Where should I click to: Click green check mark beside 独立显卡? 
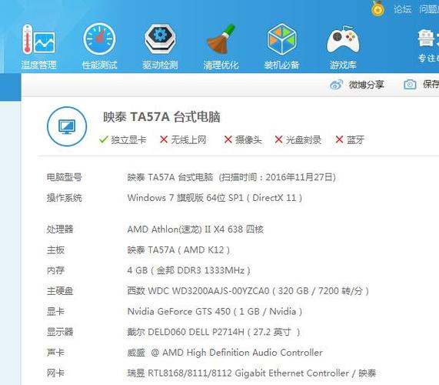pyautogui.click(x=104, y=139)
